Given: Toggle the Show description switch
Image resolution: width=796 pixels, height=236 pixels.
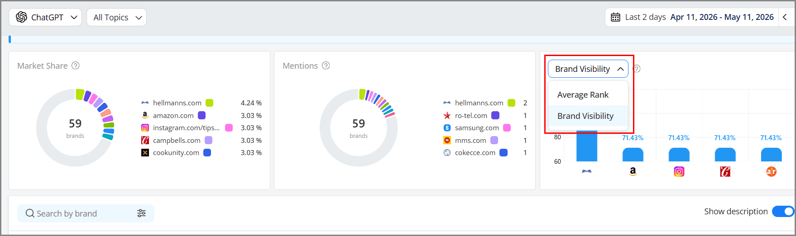Looking at the screenshot, I should [x=783, y=211].
